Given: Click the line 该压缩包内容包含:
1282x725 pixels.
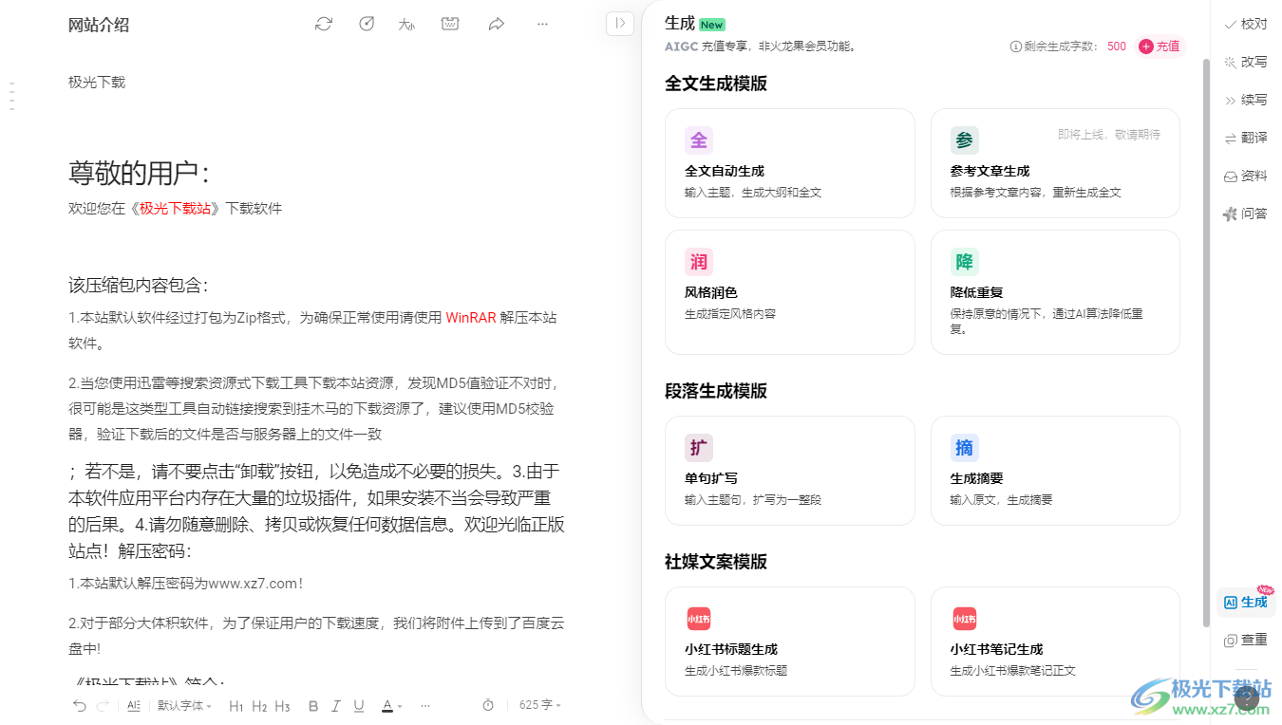Looking at the screenshot, I should [x=139, y=285].
